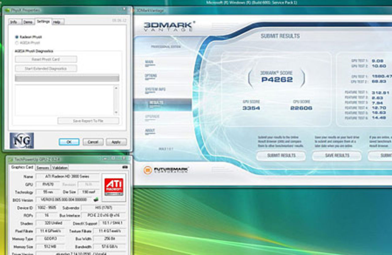Open Options in 3DMark Vantage sidebar

click(151, 76)
